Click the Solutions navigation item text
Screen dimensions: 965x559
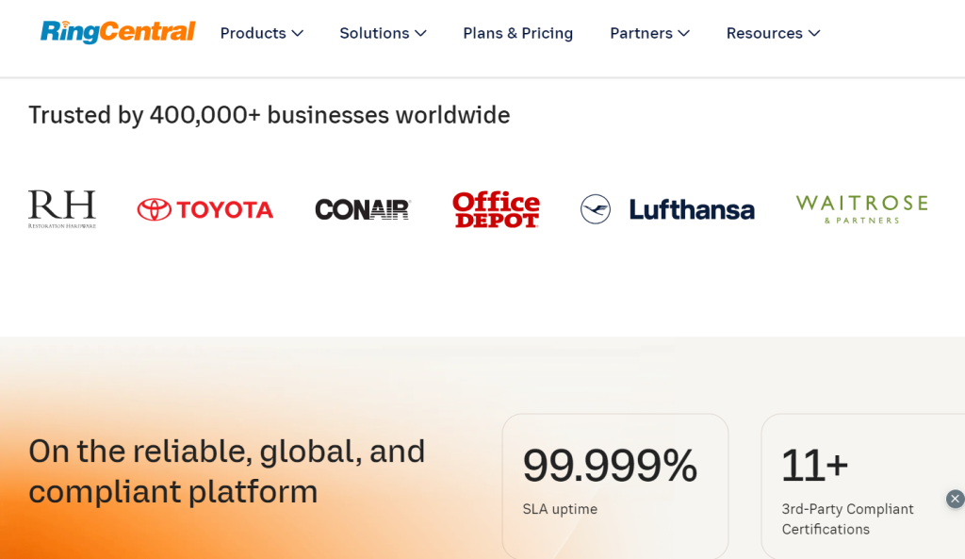(374, 33)
